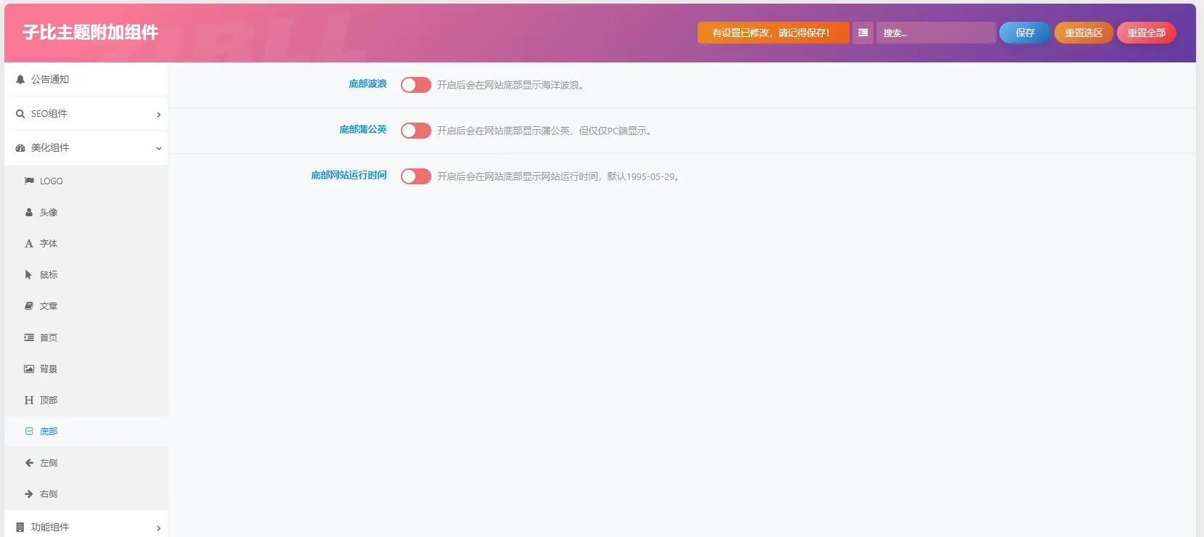Click the 有设置已修改 save reminder notice
The image size is (1204, 537).
[x=773, y=33]
